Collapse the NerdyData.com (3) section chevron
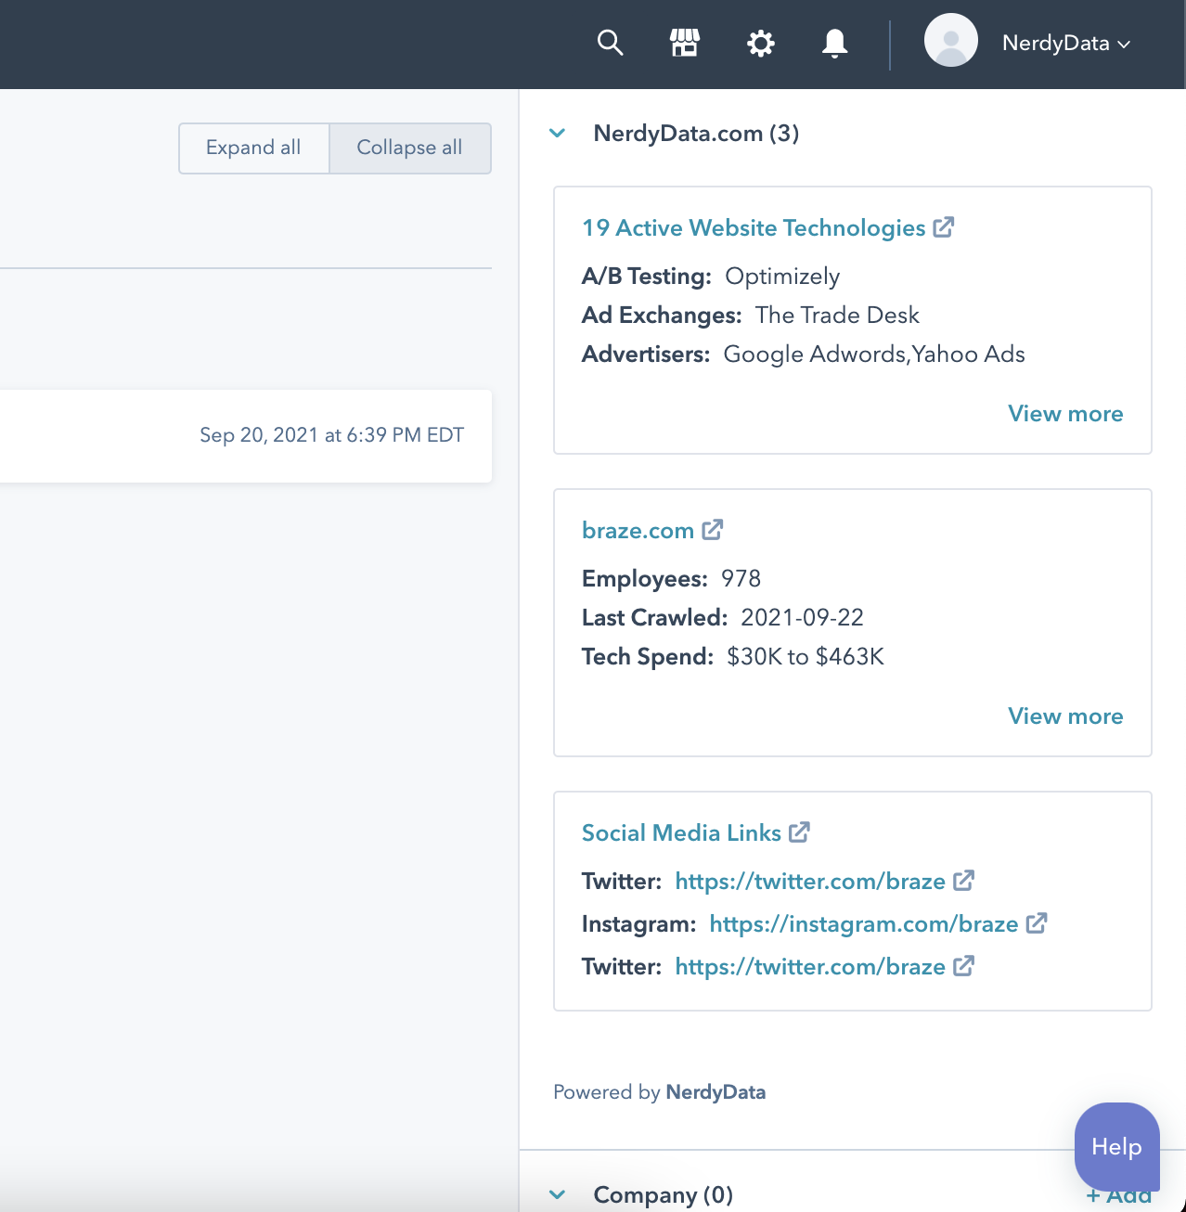 pyautogui.click(x=558, y=133)
